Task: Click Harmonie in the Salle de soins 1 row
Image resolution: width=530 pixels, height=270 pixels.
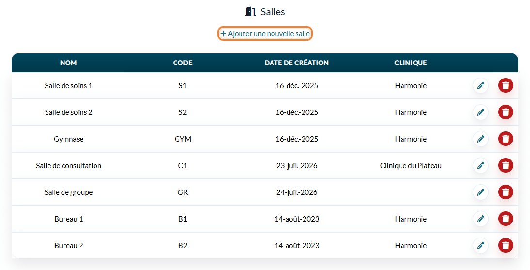Action: tap(411, 86)
